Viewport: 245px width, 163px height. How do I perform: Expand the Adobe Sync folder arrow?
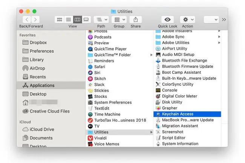(219, 37)
